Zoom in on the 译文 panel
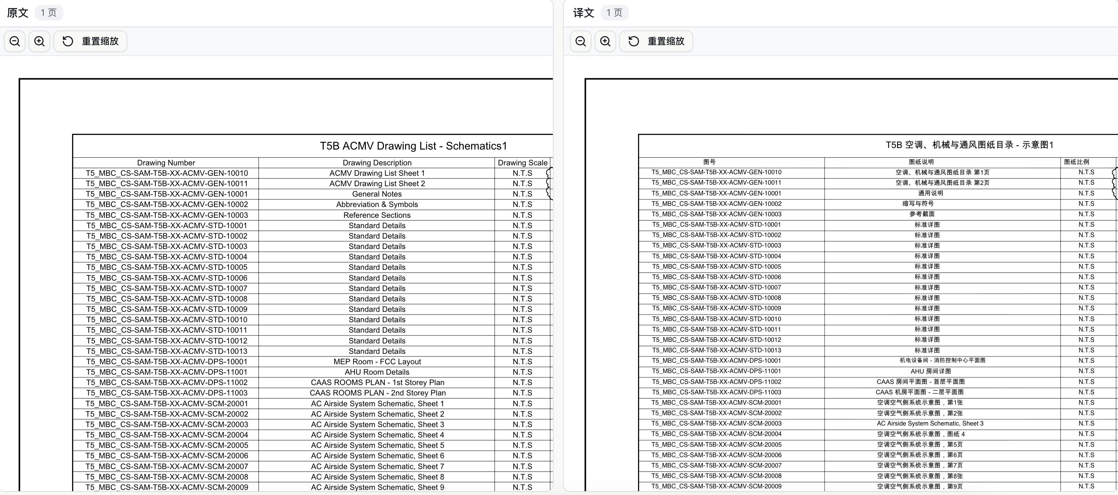The image size is (1118, 495). click(605, 41)
